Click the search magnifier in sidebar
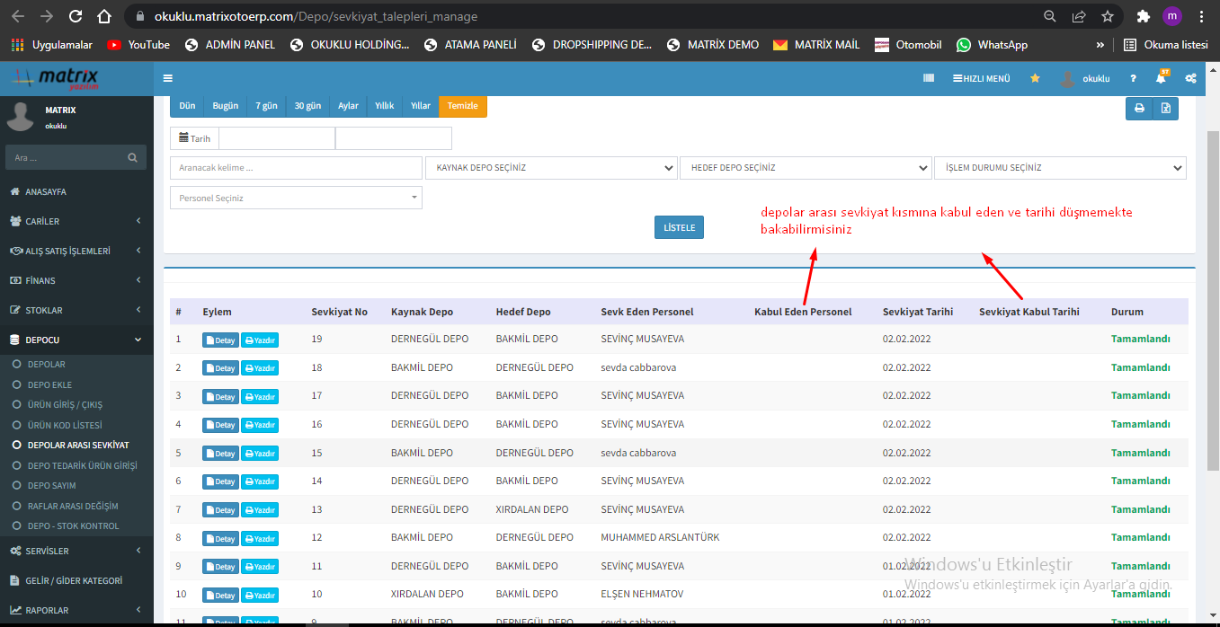Viewport: 1220px width, 627px height. [132, 157]
